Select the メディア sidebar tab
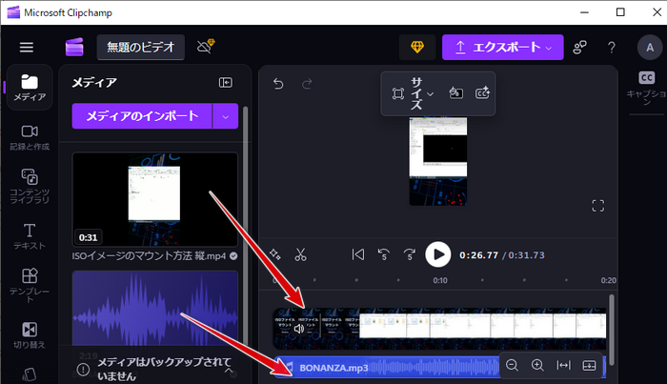The width and height of the screenshot is (667, 384). pos(30,88)
